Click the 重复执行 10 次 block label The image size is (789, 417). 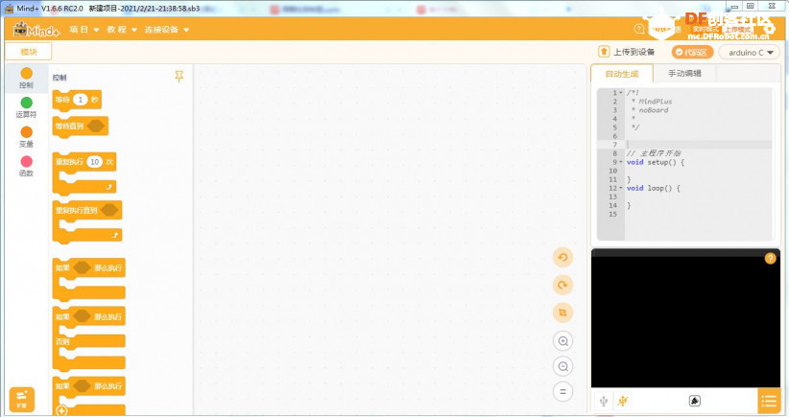point(69,162)
